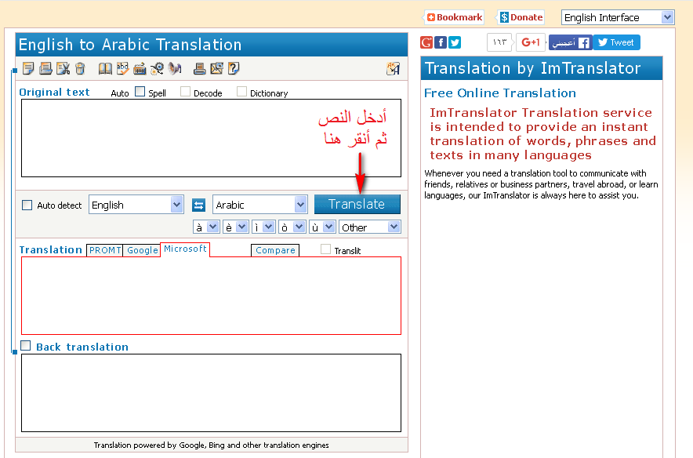Click the printer icon in toolbar

pyautogui.click(x=200, y=68)
